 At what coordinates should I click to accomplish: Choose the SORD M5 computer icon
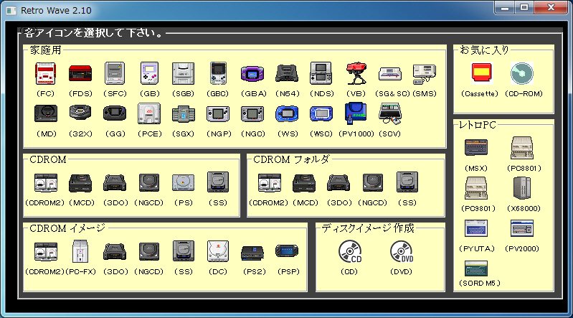(476, 268)
